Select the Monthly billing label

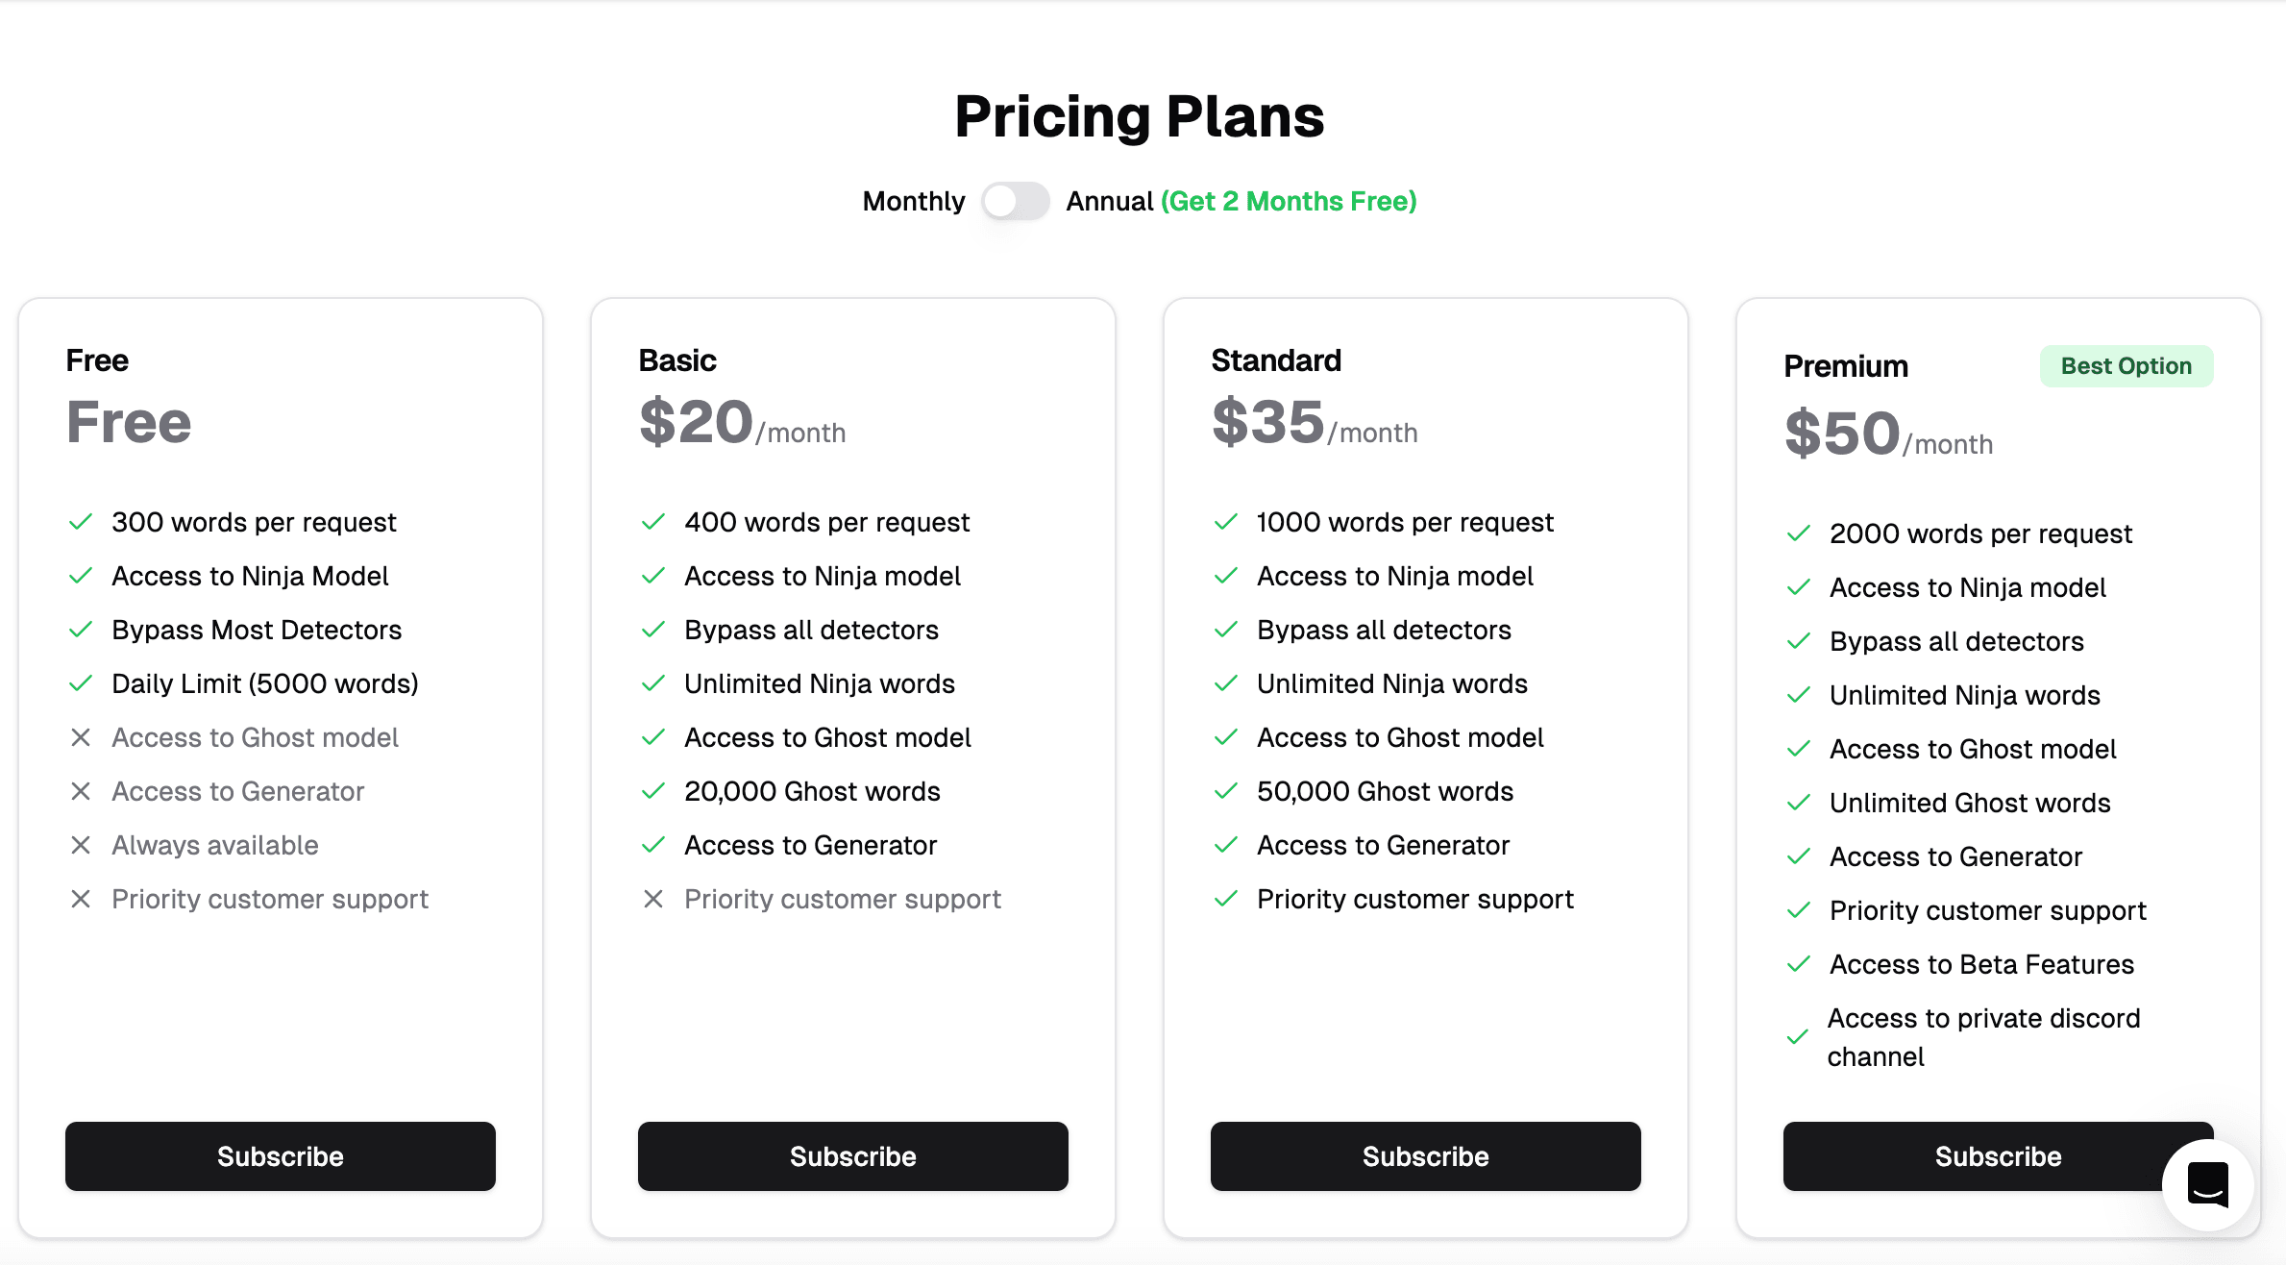[x=913, y=201]
